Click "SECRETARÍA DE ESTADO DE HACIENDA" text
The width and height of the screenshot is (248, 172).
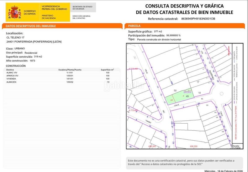pos(82,8)
